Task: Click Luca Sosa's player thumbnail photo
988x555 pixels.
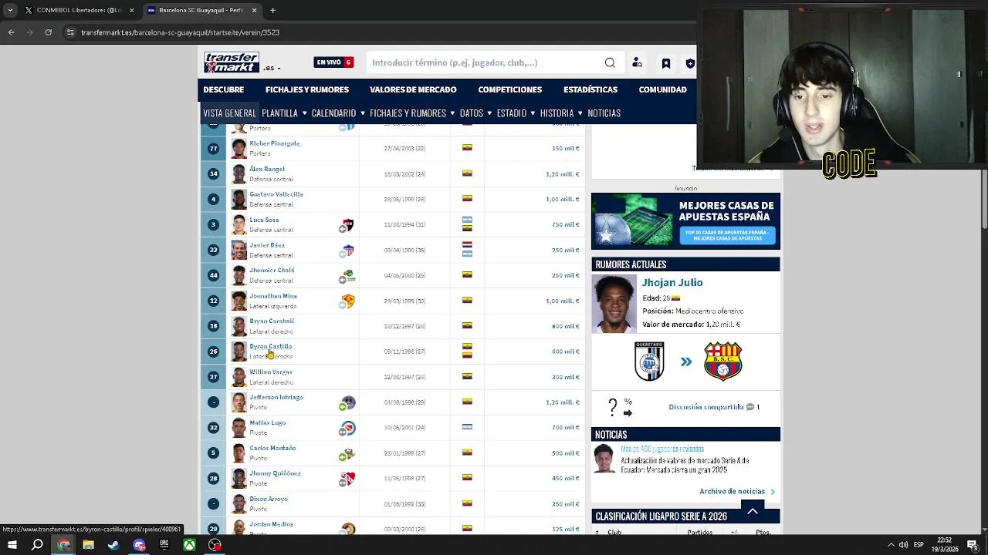Action: pos(239,224)
